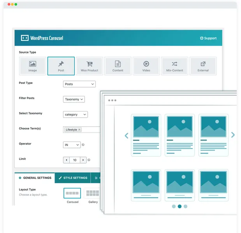Increase the Limit value
The image size is (241, 233).
(x=83, y=160)
